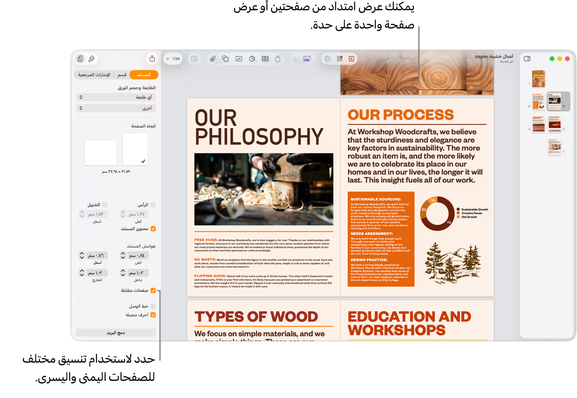The width and height of the screenshot is (577, 398).
Task: Select the Document inspector icon
Action: pos(80,58)
